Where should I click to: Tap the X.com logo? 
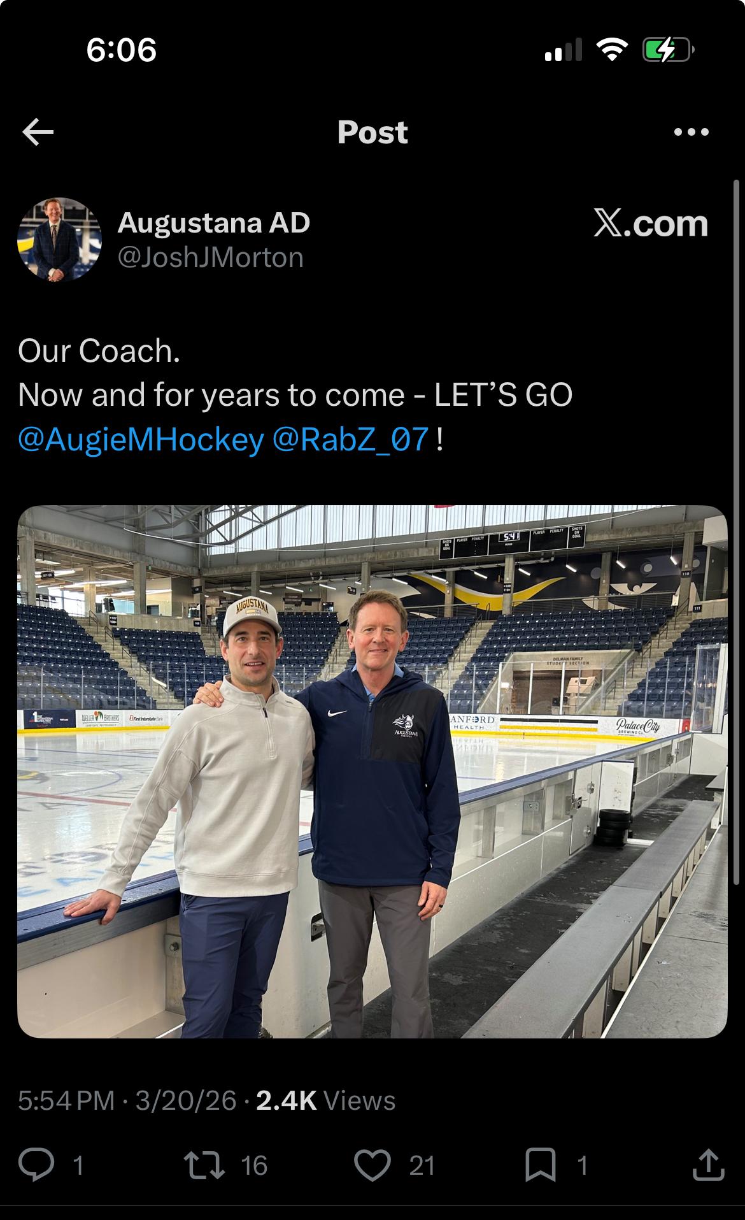(x=650, y=224)
